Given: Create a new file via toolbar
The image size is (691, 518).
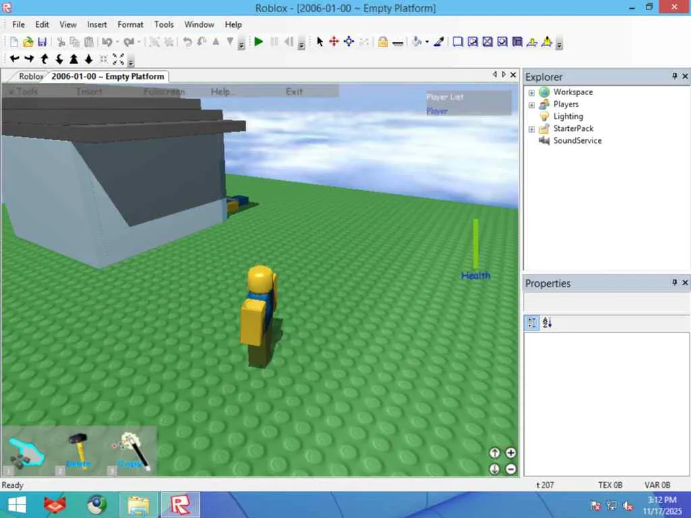Looking at the screenshot, I should 13,42.
